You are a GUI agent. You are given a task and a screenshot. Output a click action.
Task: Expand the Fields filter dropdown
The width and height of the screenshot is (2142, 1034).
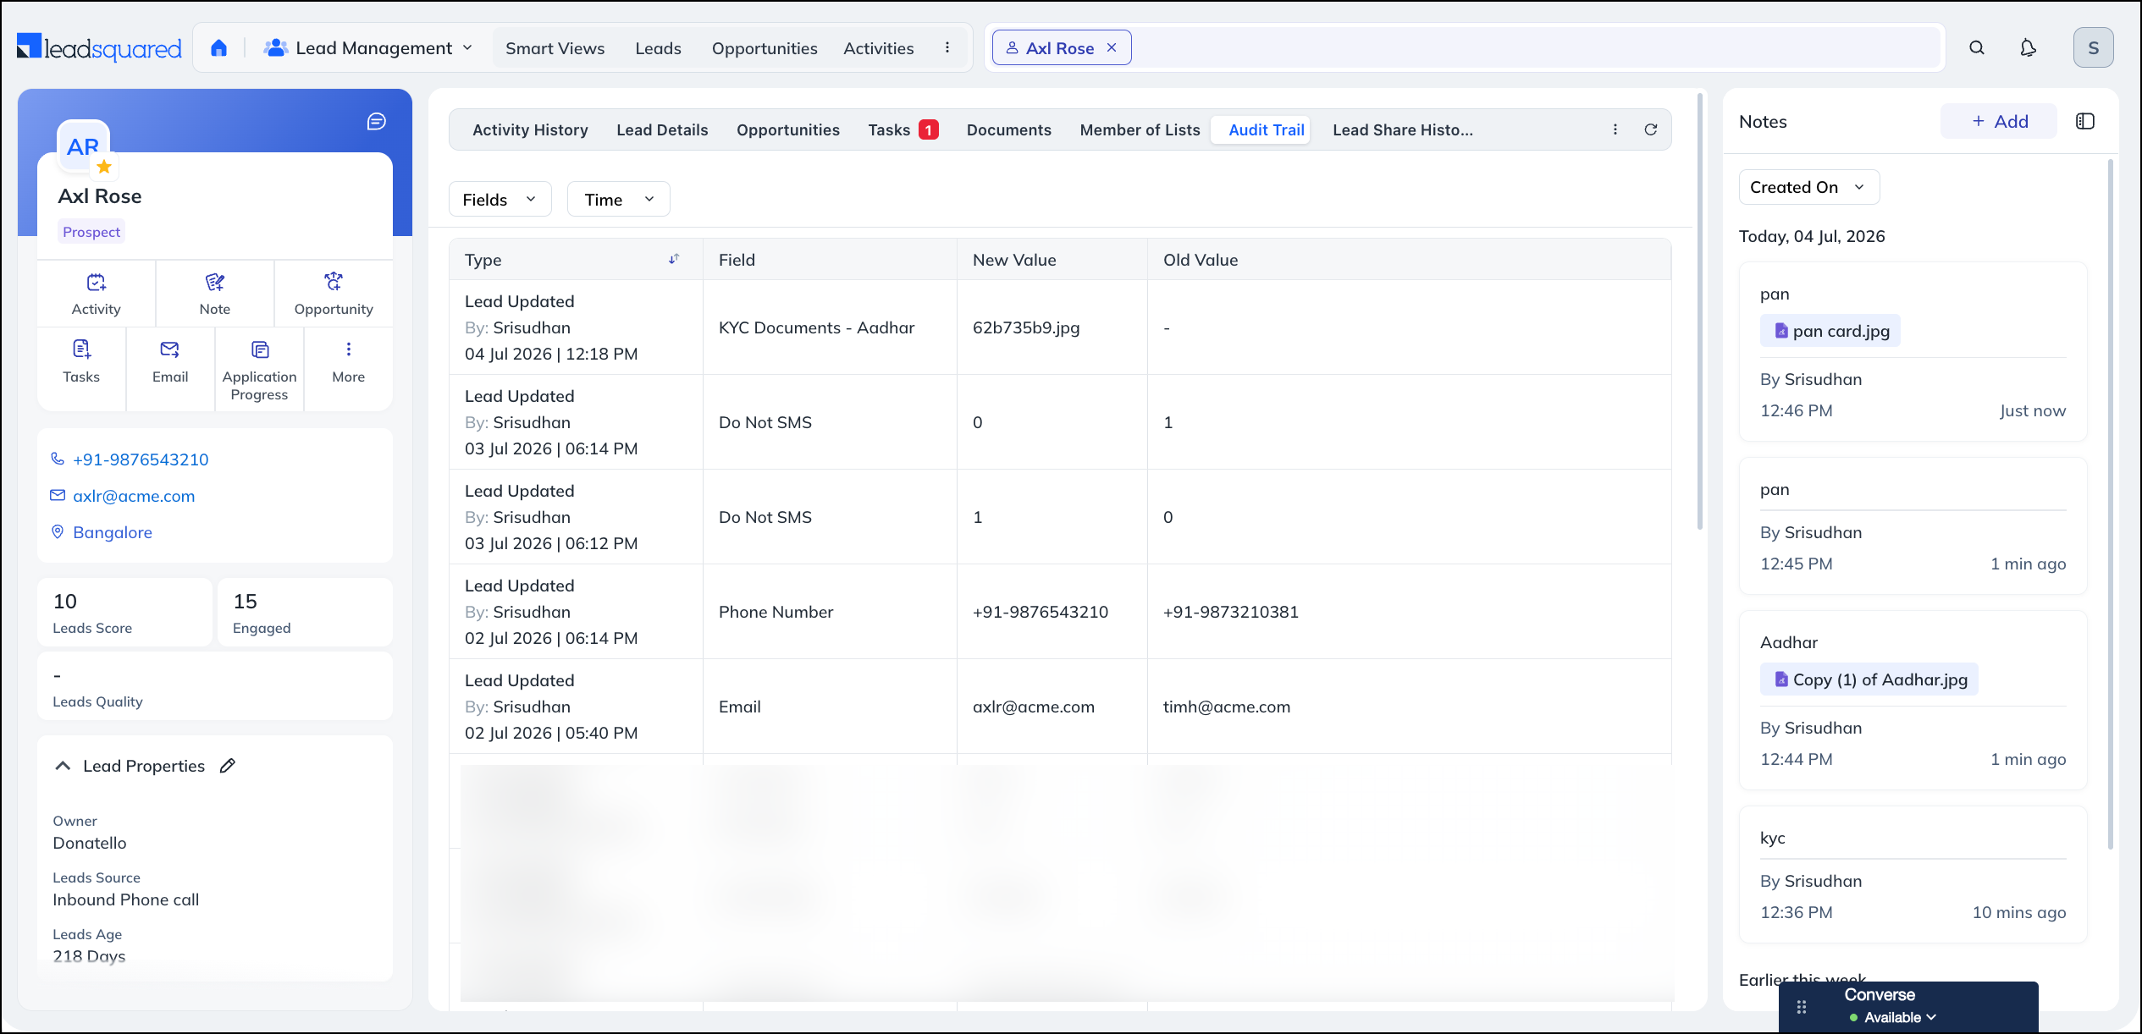tap(500, 200)
